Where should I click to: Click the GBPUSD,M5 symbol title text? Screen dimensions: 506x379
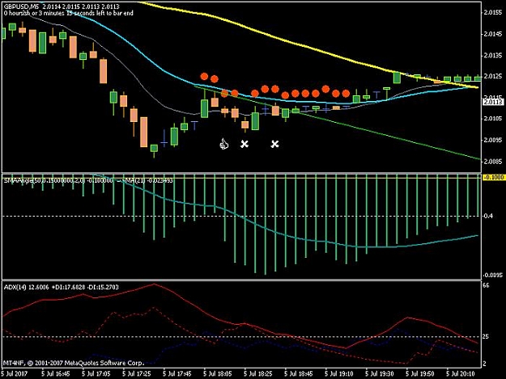pos(21,6)
